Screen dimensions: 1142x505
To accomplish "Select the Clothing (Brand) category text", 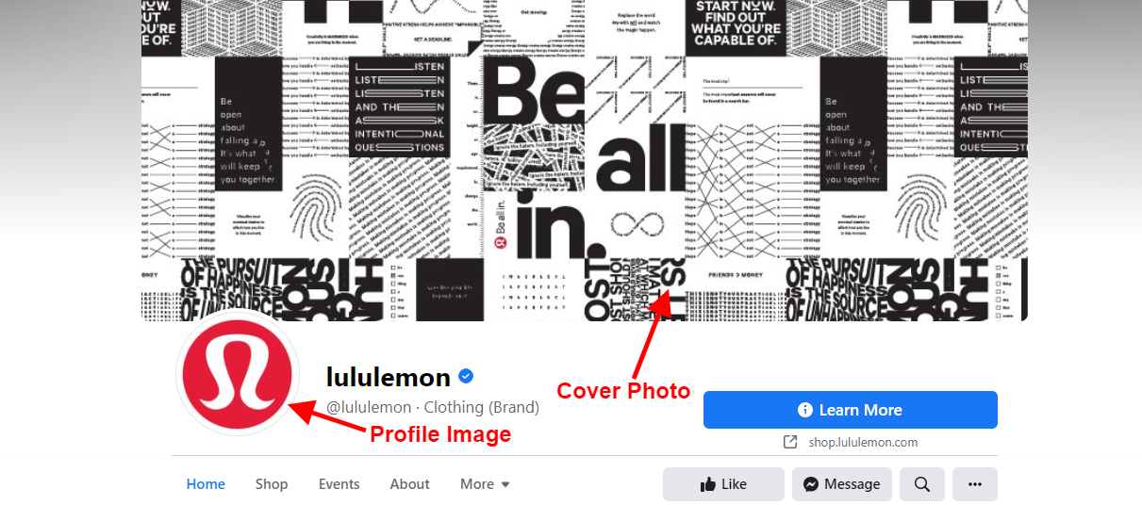I will click(x=482, y=407).
